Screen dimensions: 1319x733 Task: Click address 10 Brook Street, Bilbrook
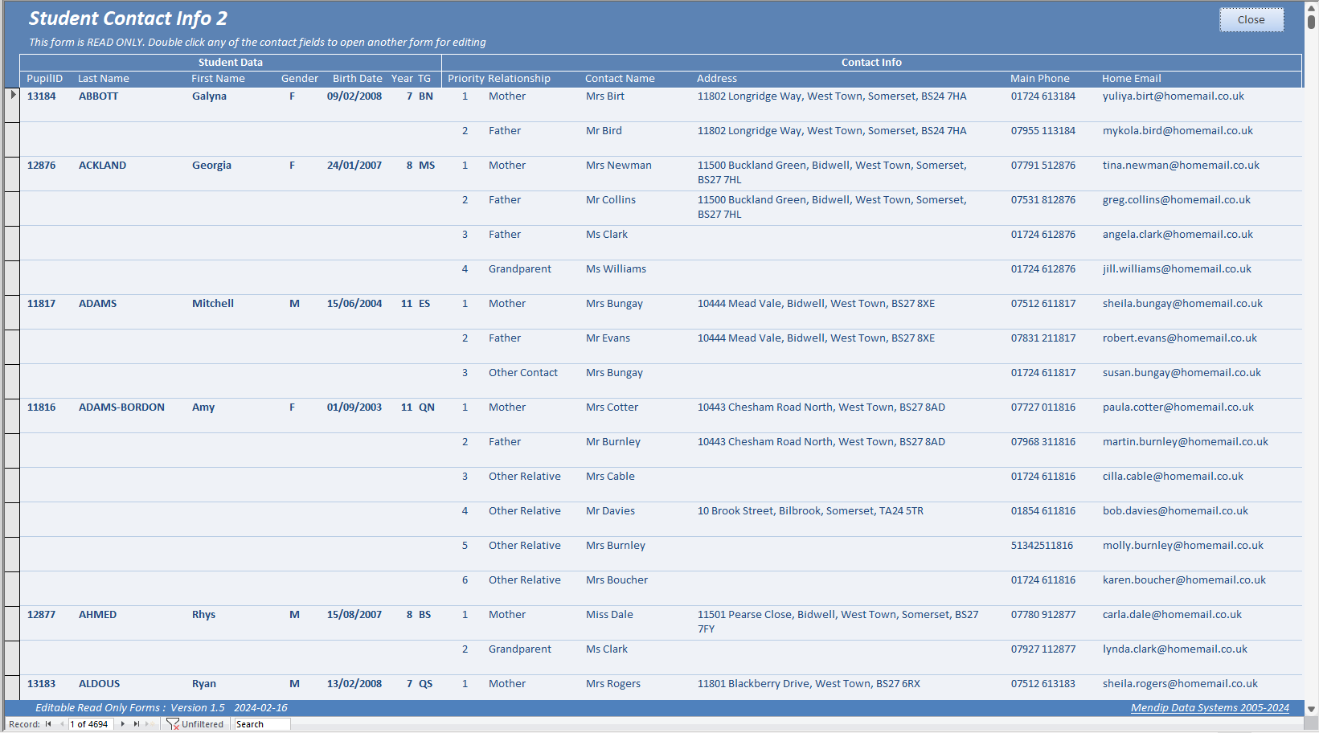coord(810,511)
